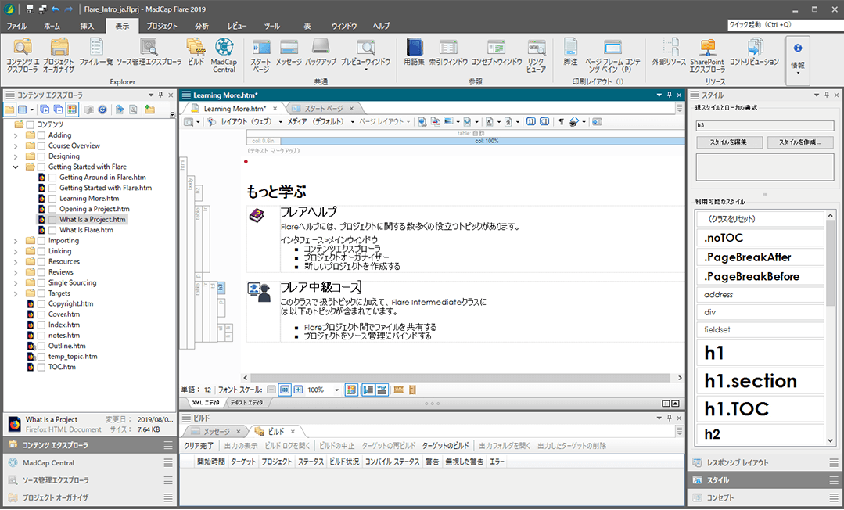
Task: Switch to the Home ribbon tab
Action: [52, 26]
